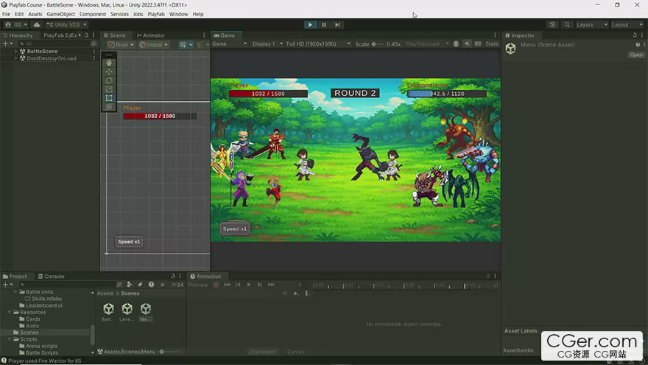Open the Play Focused dropdown
648x365 pixels.
[427, 44]
